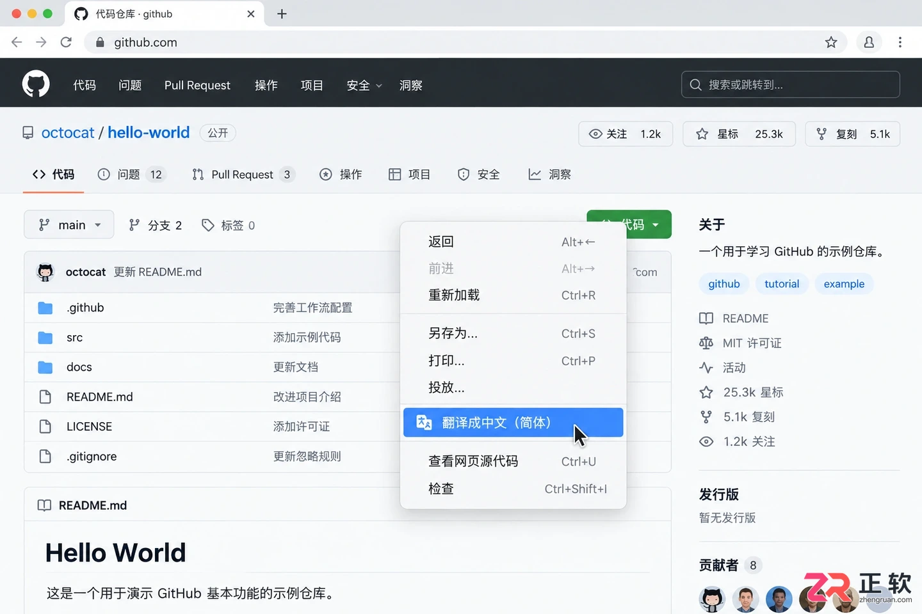
Task: Choose 查看网页源代码 from context menu
Action: click(513, 461)
